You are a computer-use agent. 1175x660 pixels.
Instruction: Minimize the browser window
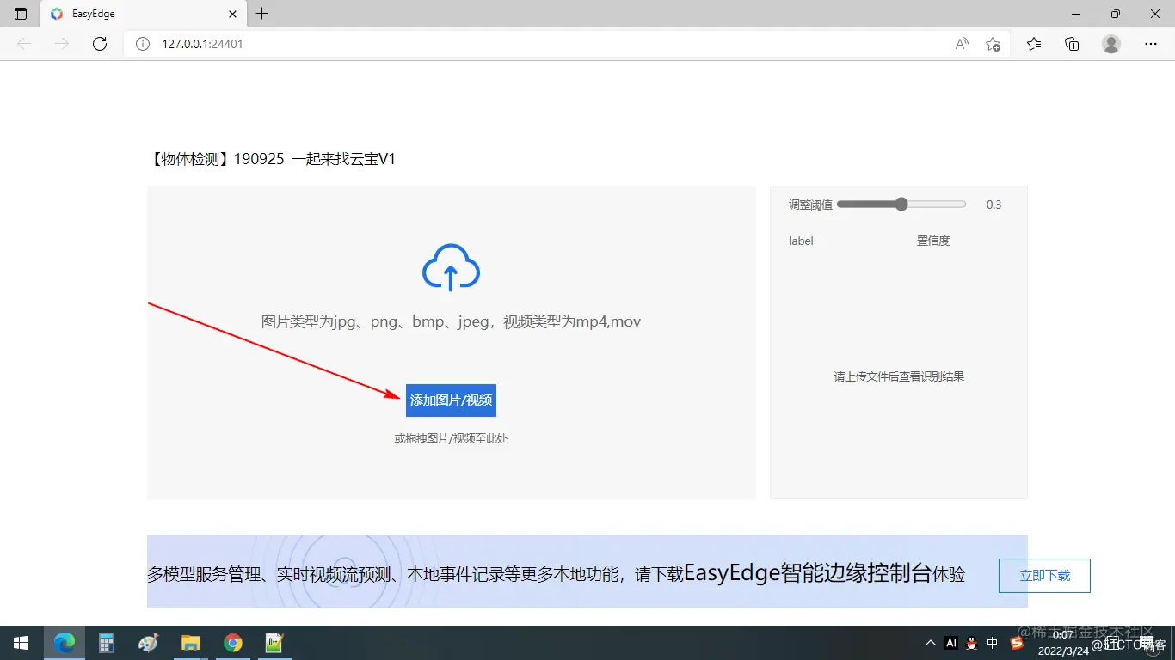(1076, 14)
